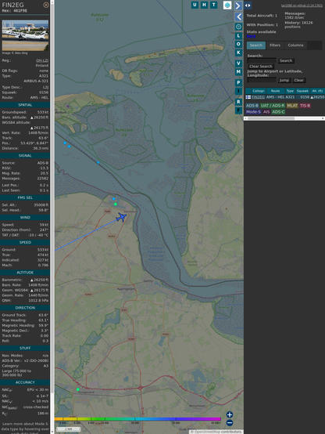The height and width of the screenshot is (434, 325).
Task: Toggle the P map option
Action: point(238,82)
